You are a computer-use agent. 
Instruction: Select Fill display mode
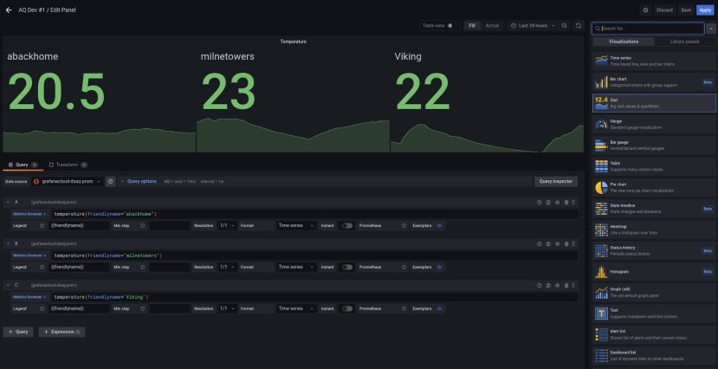[472, 26]
